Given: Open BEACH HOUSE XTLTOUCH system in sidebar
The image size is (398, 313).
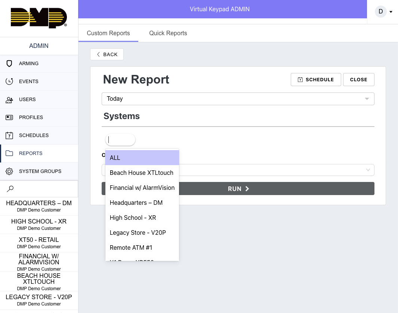Looking at the screenshot, I should point(39,282).
